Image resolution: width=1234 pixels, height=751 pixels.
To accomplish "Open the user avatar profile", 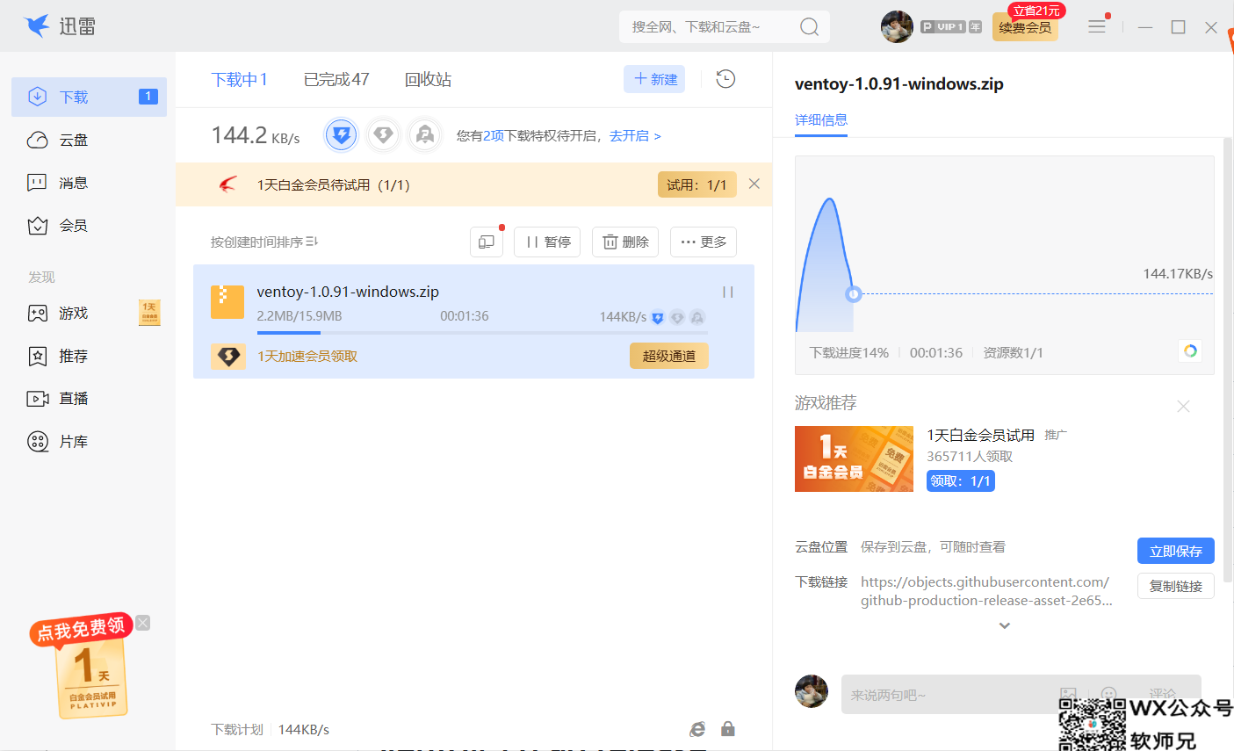I will [897, 26].
